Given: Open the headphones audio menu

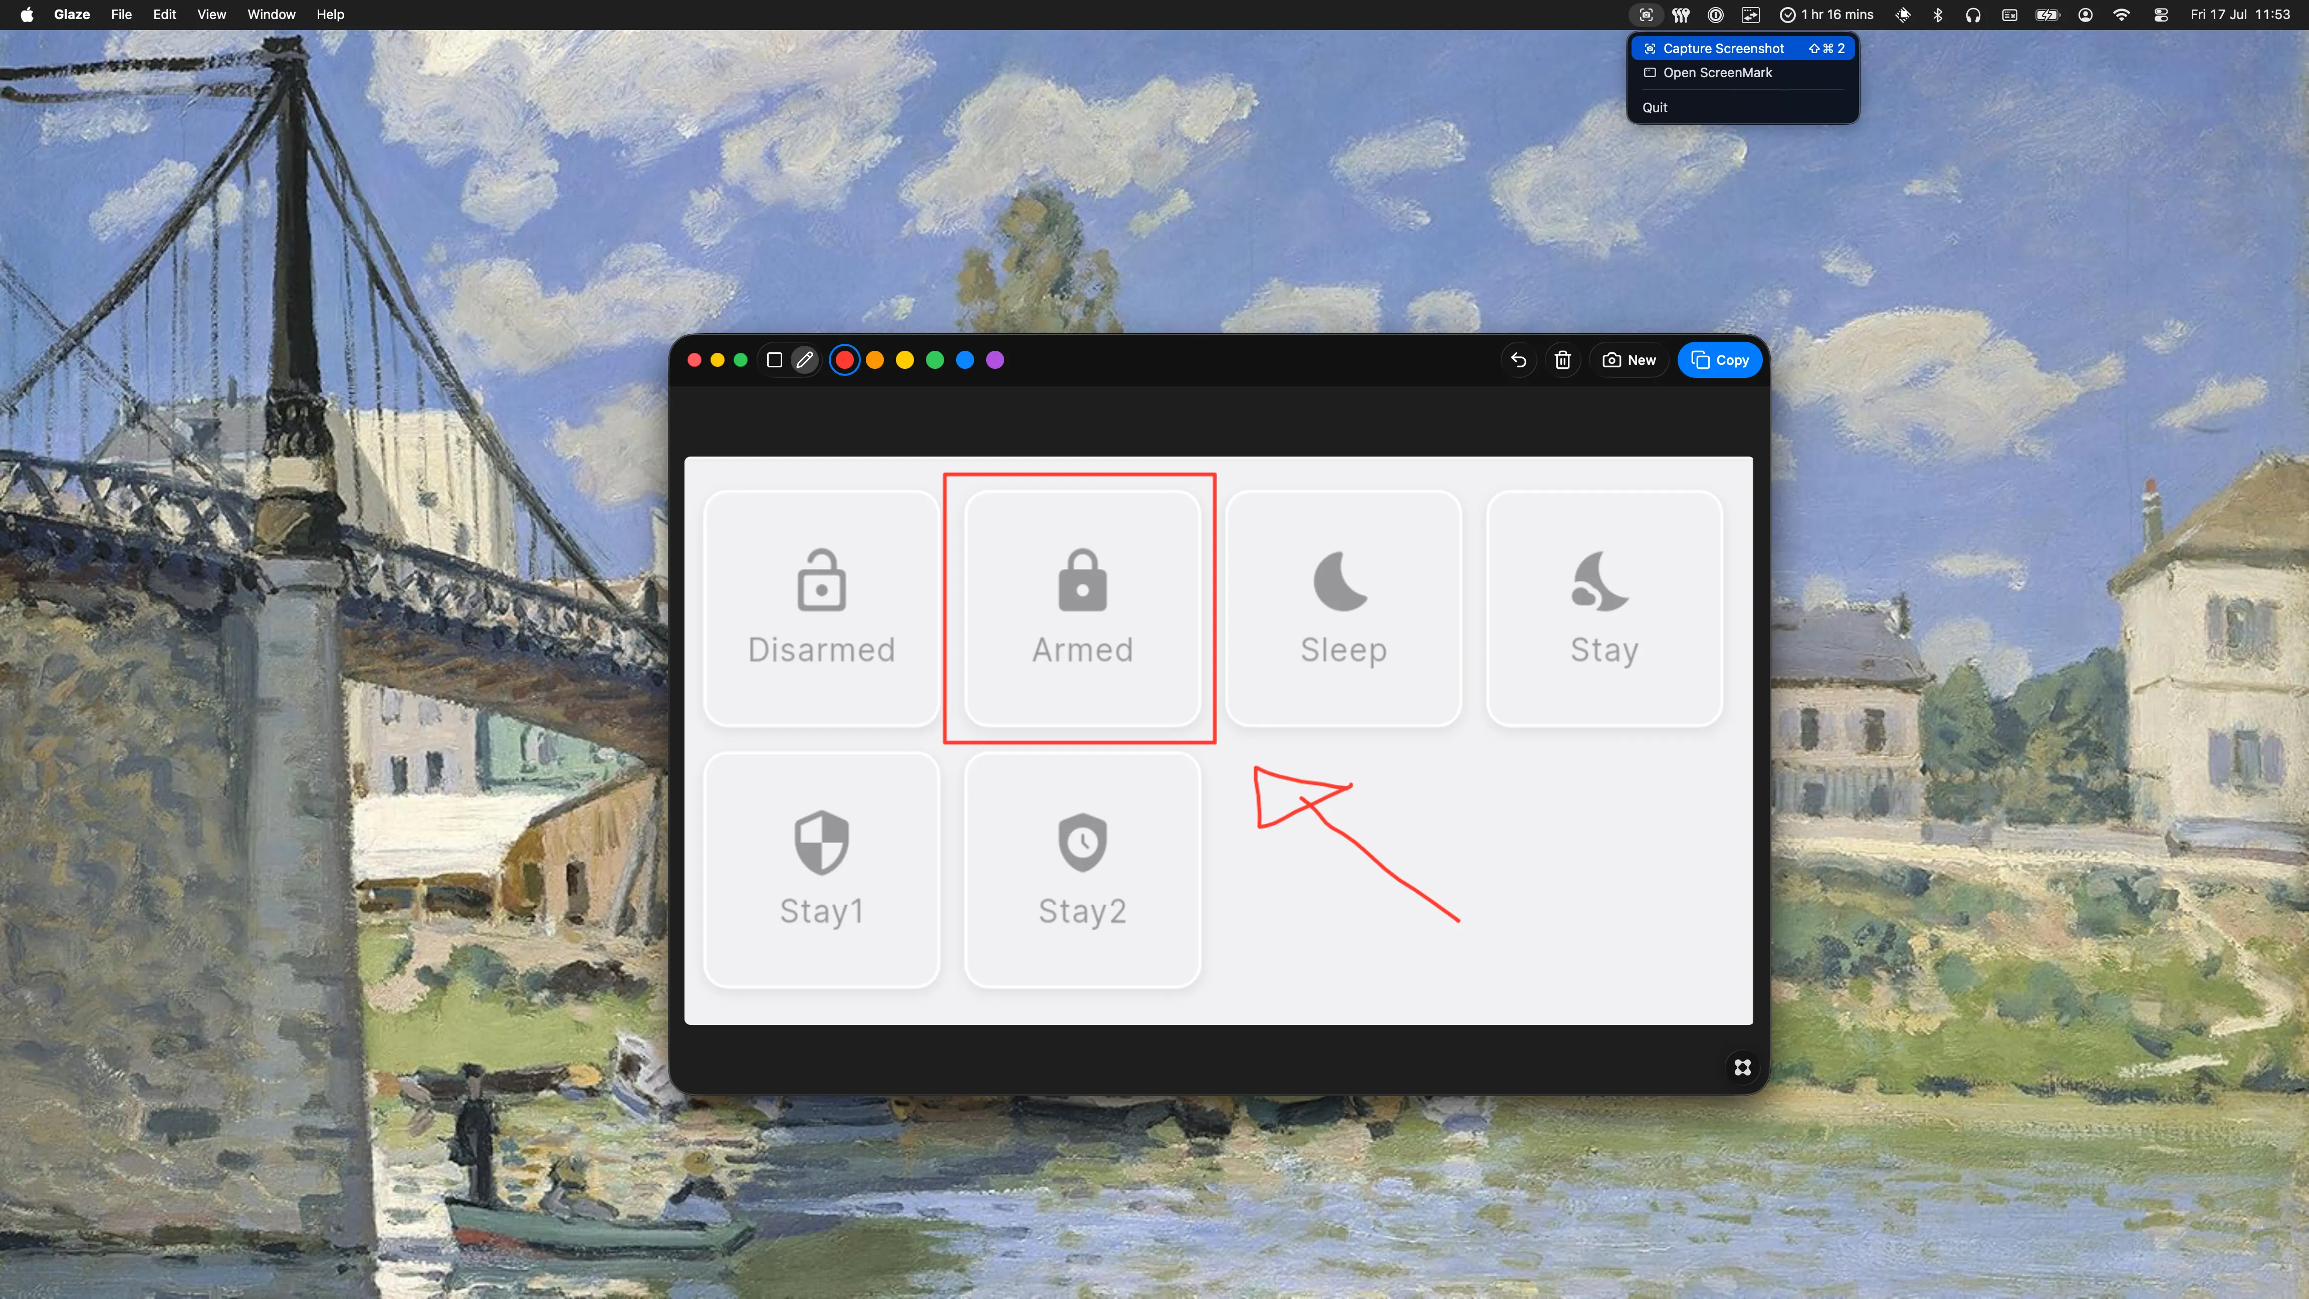Looking at the screenshot, I should pyautogui.click(x=1973, y=15).
